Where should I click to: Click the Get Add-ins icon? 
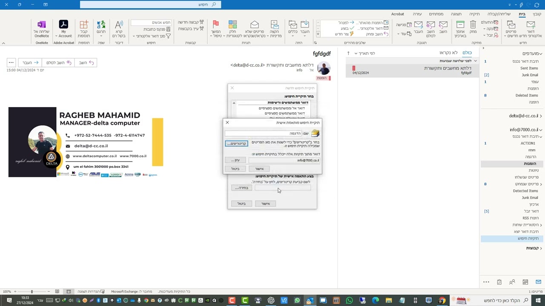(x=84, y=25)
